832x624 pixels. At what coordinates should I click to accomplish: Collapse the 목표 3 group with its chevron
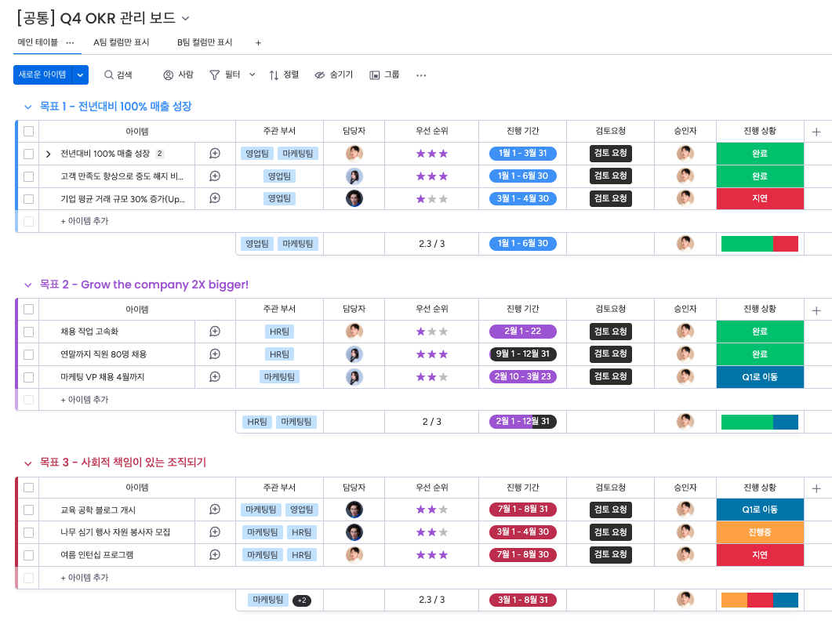[x=27, y=463]
